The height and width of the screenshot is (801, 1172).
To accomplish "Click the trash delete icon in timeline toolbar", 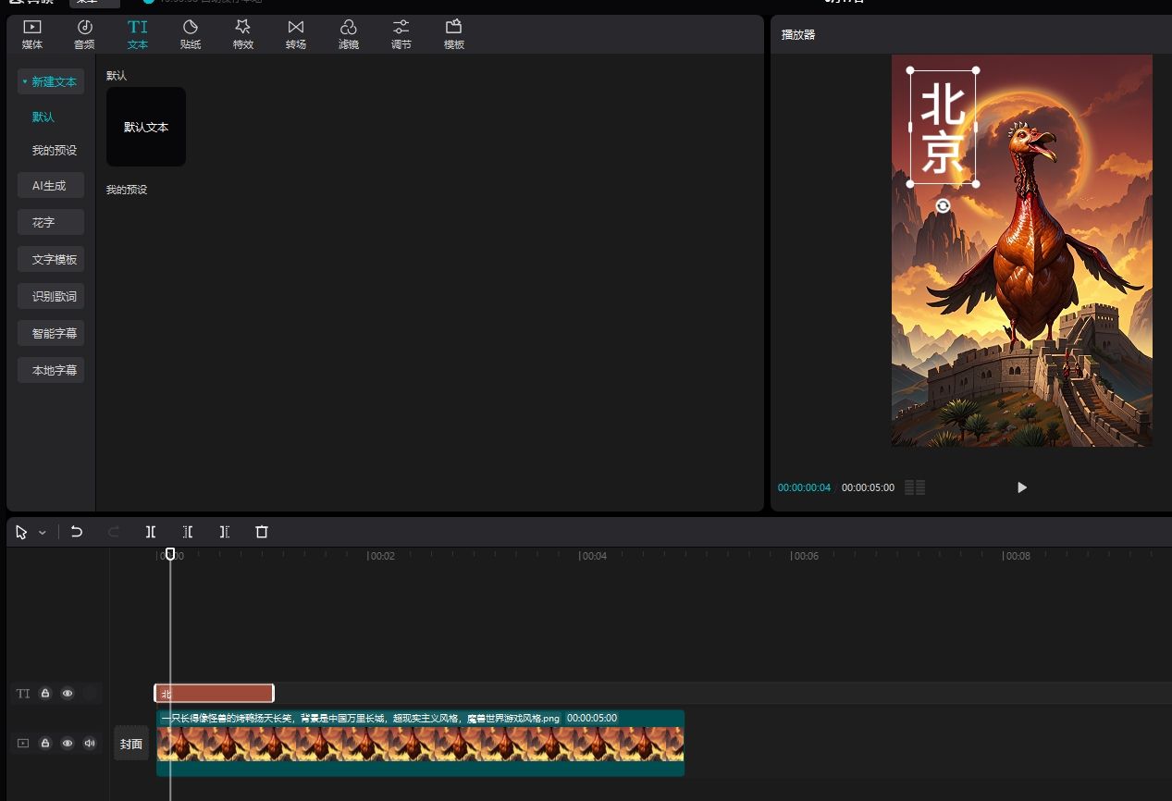I will point(262,532).
